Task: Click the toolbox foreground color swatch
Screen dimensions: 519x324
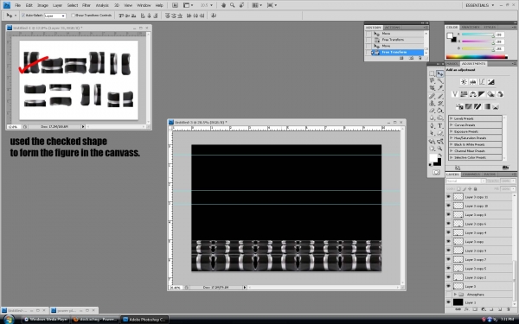Action: pyautogui.click(x=433, y=158)
